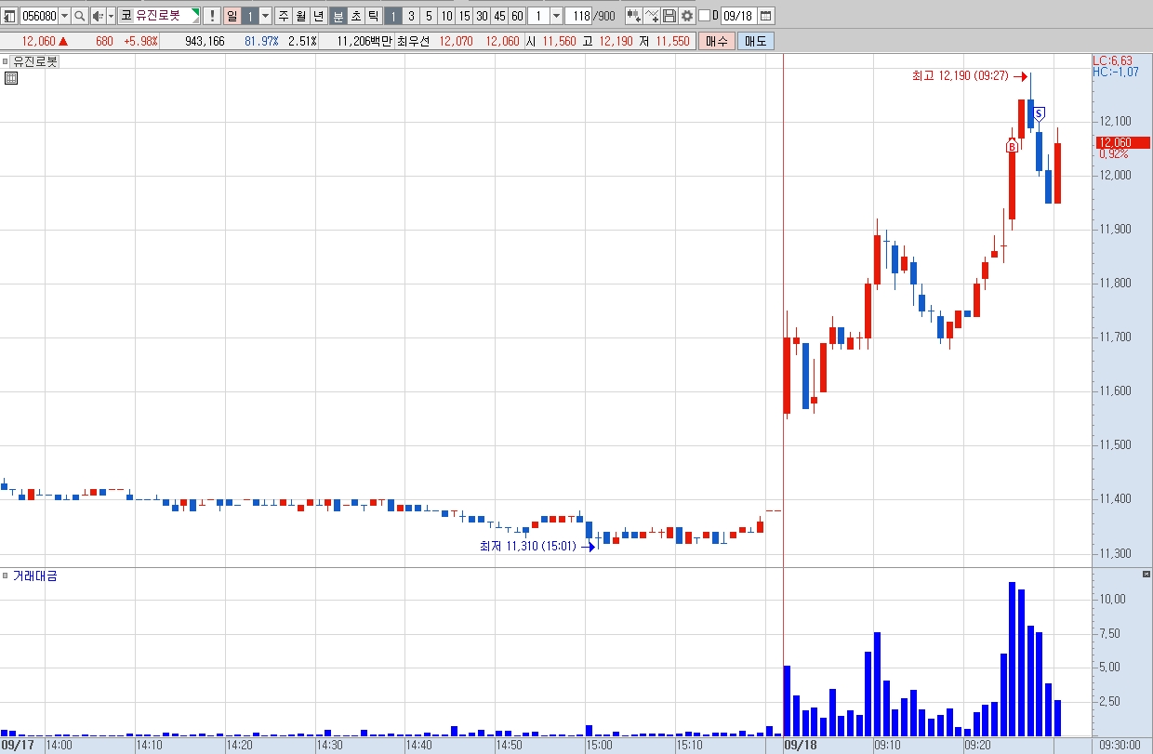
Task: Select the 5 minute interval tab
Action: (429, 16)
